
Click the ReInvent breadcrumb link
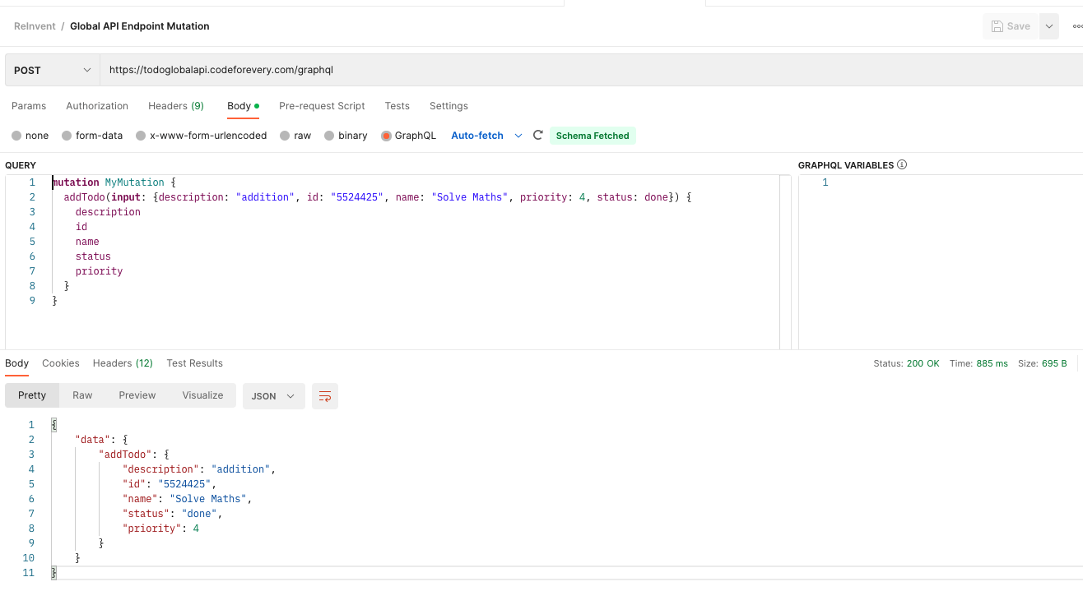point(35,26)
